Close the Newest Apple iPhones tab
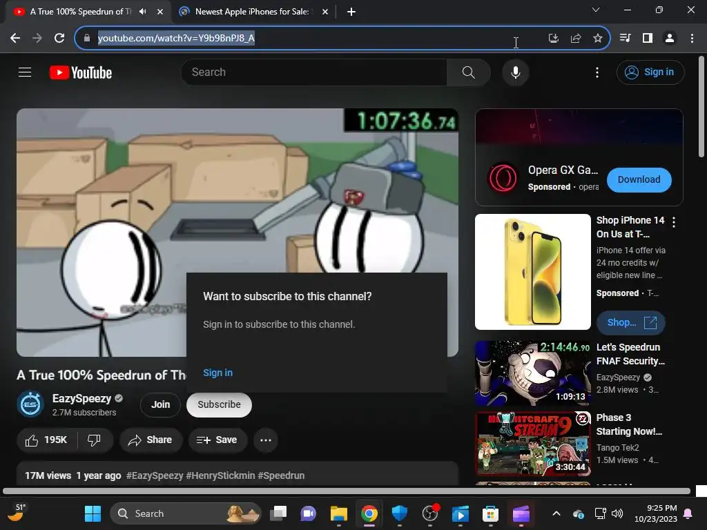This screenshot has height=530, width=707. [x=325, y=12]
